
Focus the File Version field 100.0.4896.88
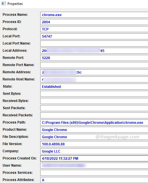[x=94, y=144]
